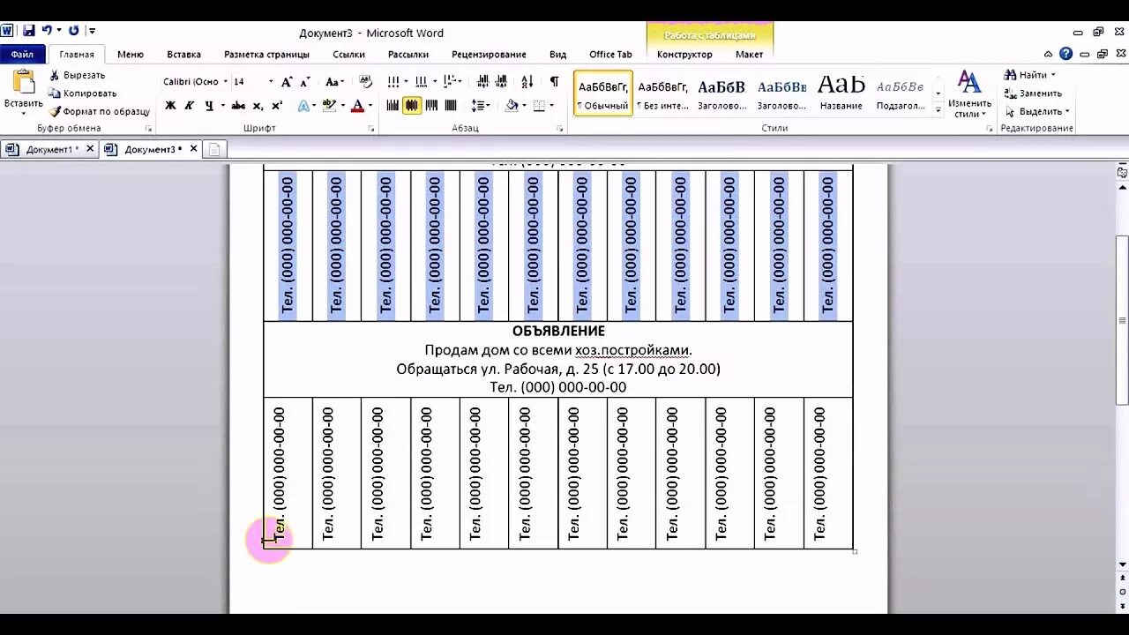Open Word help question mark
1129x635 pixels.
[1066, 54]
